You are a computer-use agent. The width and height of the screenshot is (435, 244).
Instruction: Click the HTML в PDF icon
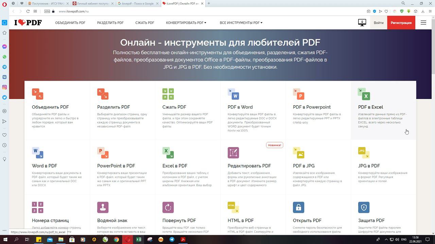pyautogui.click(x=233, y=207)
